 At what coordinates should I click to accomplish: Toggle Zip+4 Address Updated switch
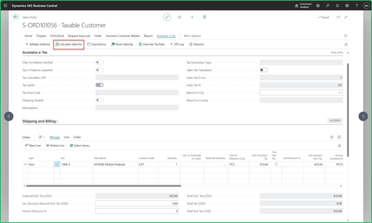tap(99, 70)
